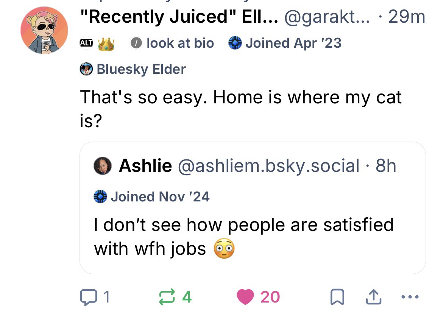443x326 pixels.
Task: Open Ashlie's small profile photo
Action: (102, 166)
